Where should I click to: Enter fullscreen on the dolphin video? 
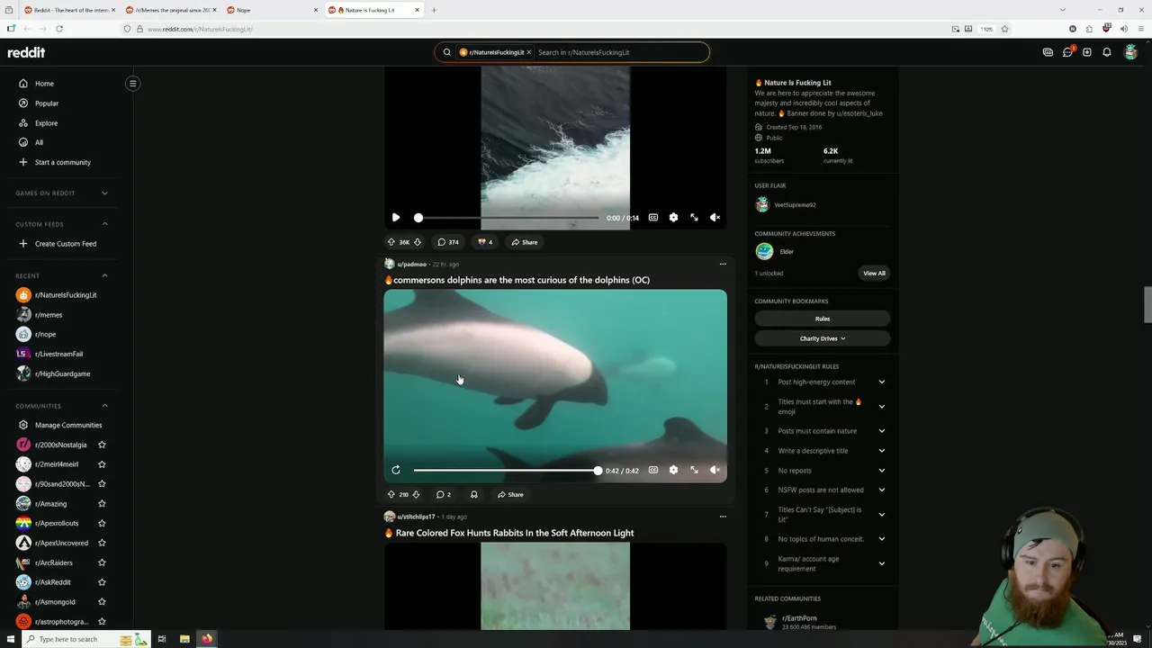(x=694, y=471)
